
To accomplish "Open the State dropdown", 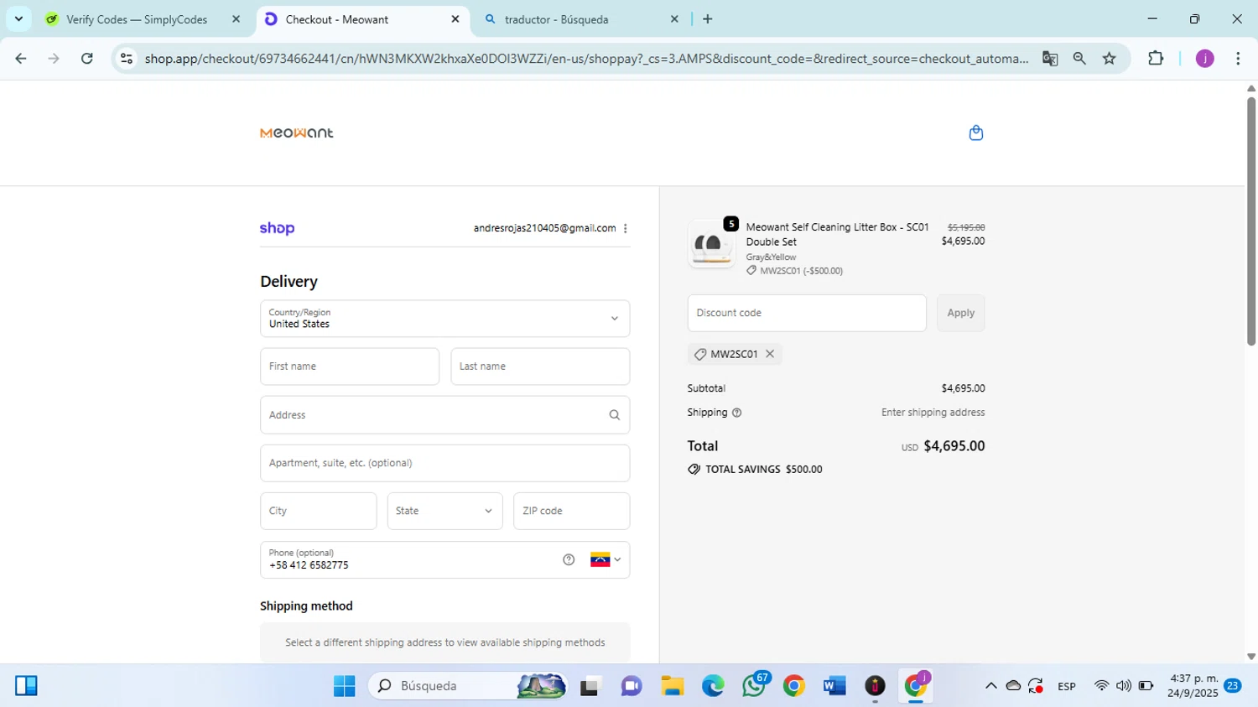I will 444,511.
